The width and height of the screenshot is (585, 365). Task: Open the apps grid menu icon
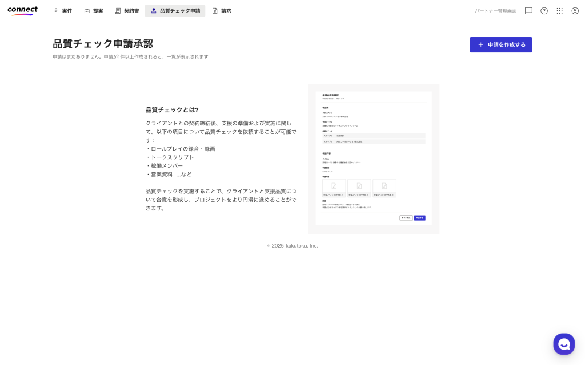pyautogui.click(x=559, y=11)
